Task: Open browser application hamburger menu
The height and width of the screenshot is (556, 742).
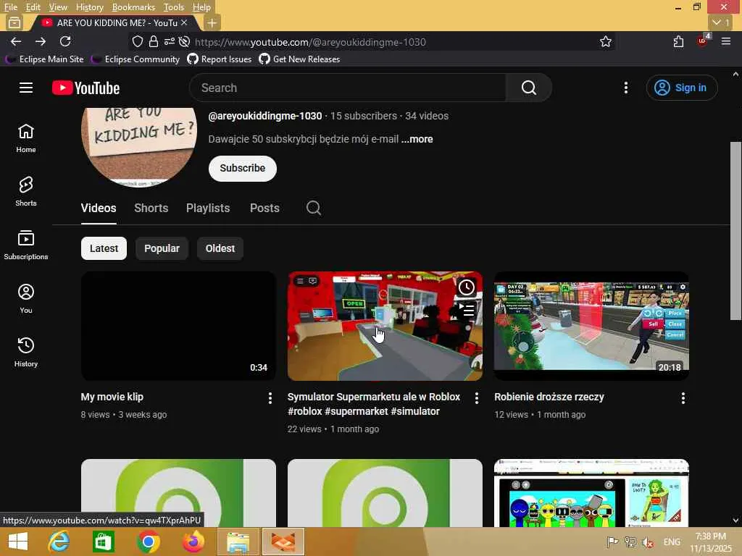Action: tap(726, 41)
